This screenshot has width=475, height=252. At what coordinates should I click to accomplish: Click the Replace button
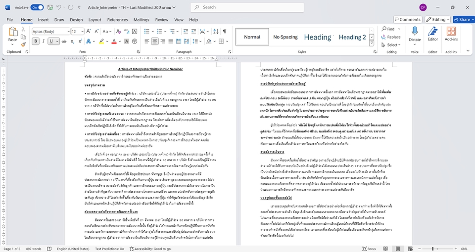coord(391,37)
